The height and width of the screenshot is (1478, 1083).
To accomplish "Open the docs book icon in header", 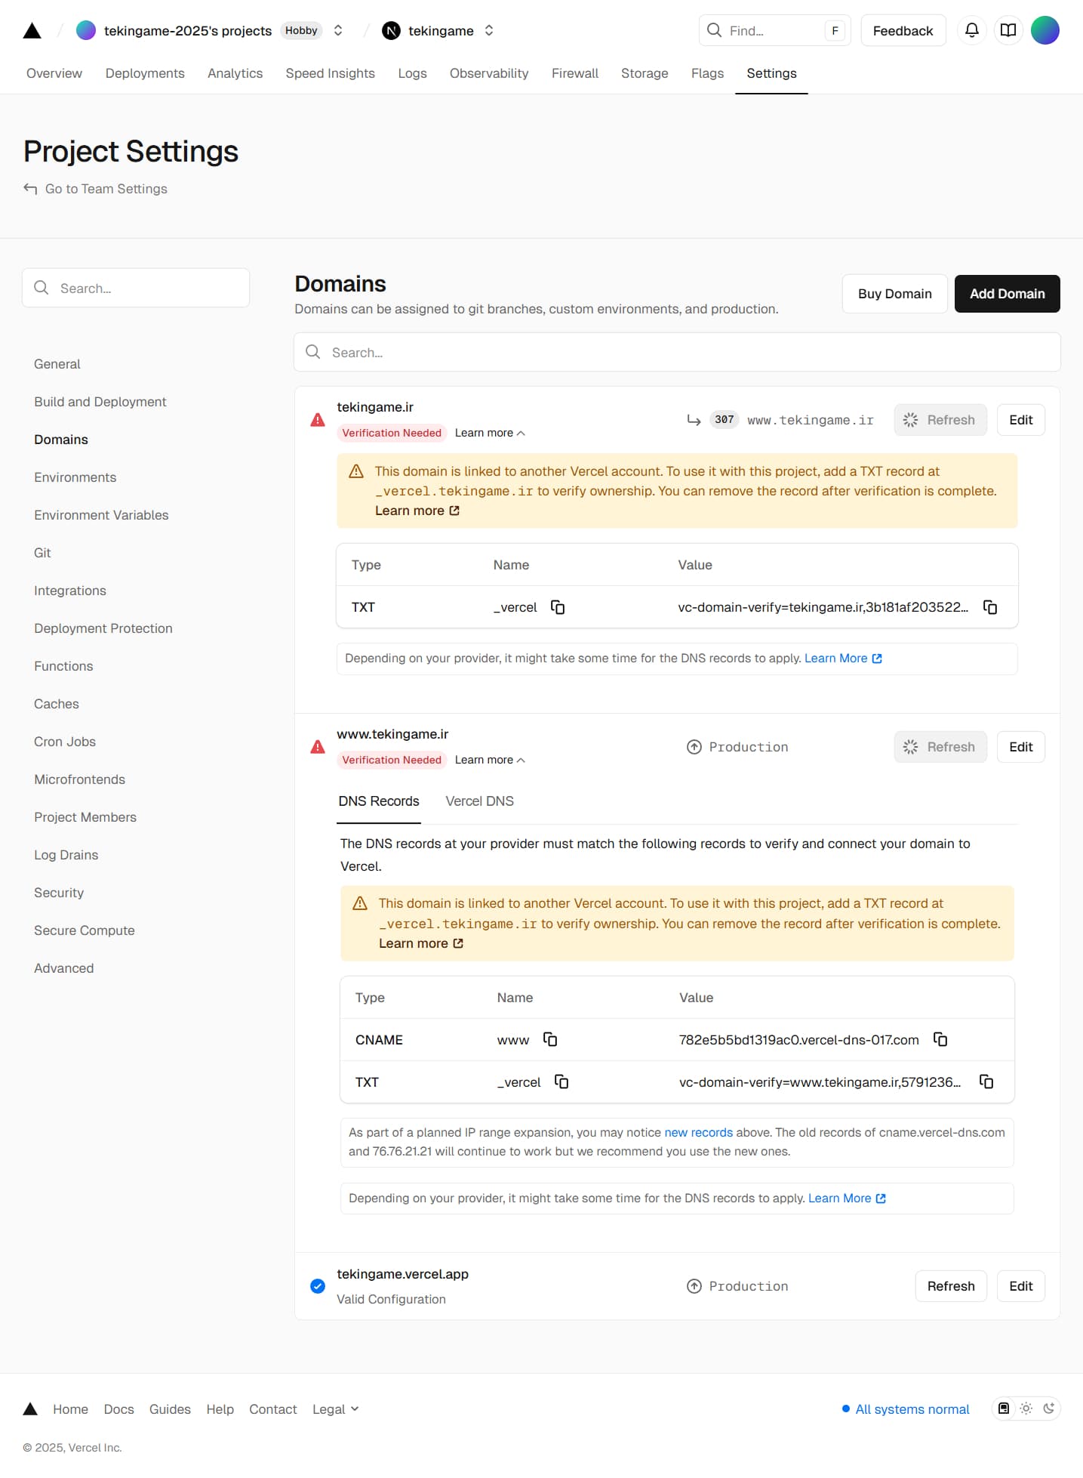I will pos(1008,30).
